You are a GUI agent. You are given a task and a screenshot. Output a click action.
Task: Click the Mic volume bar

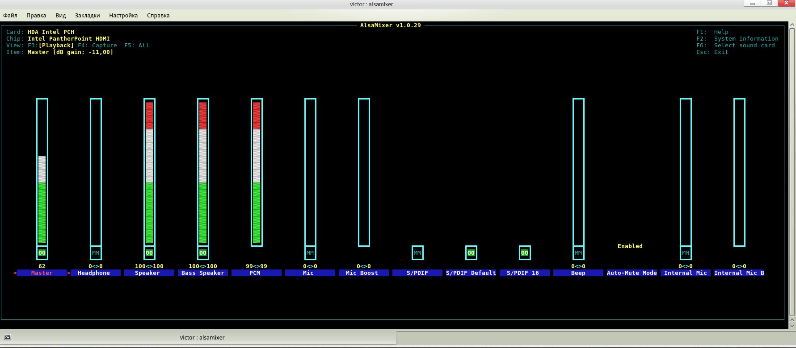point(310,172)
